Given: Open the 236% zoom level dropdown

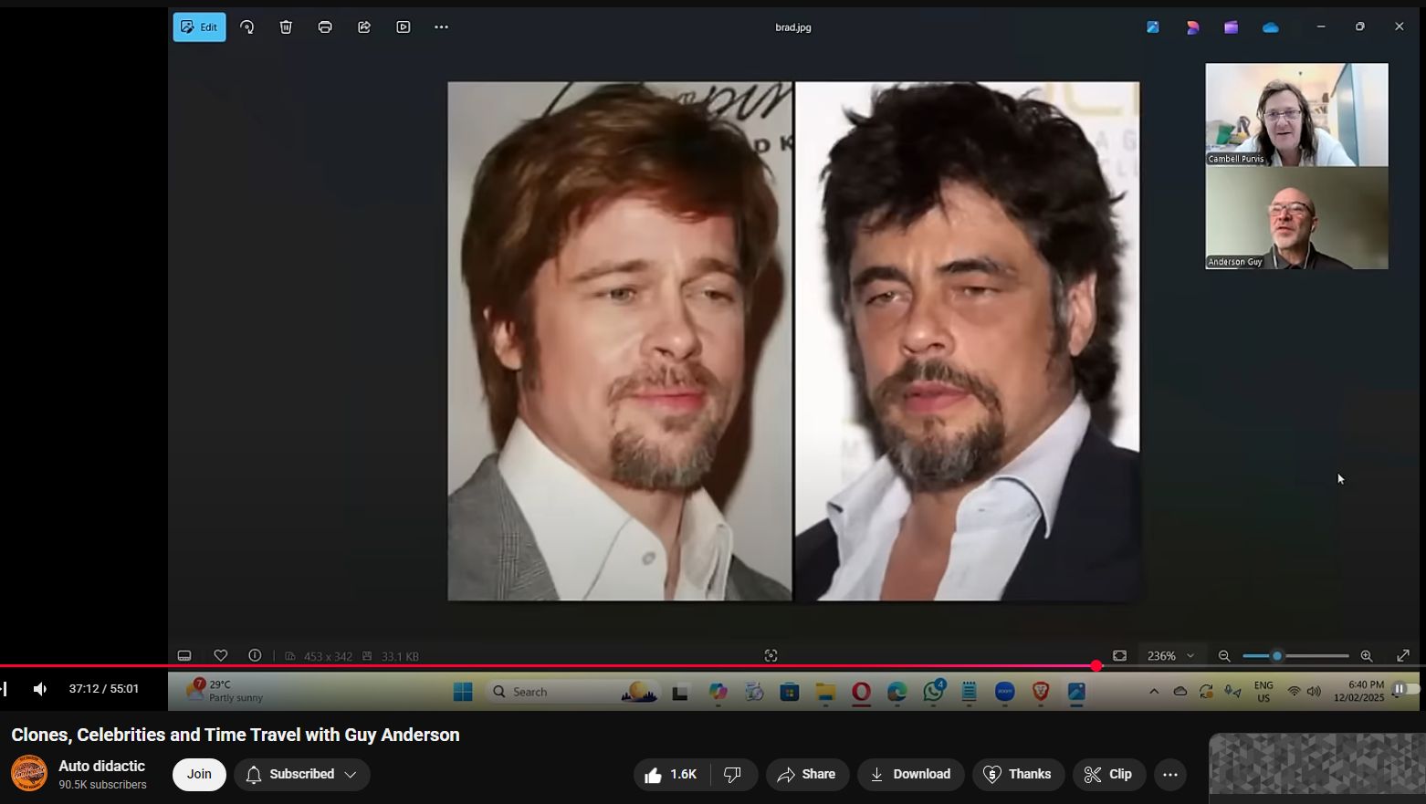Looking at the screenshot, I should pyautogui.click(x=1170, y=656).
